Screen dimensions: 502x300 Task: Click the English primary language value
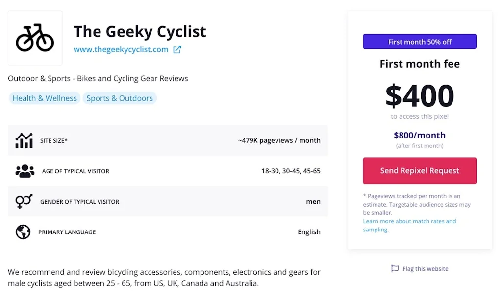pyautogui.click(x=309, y=232)
